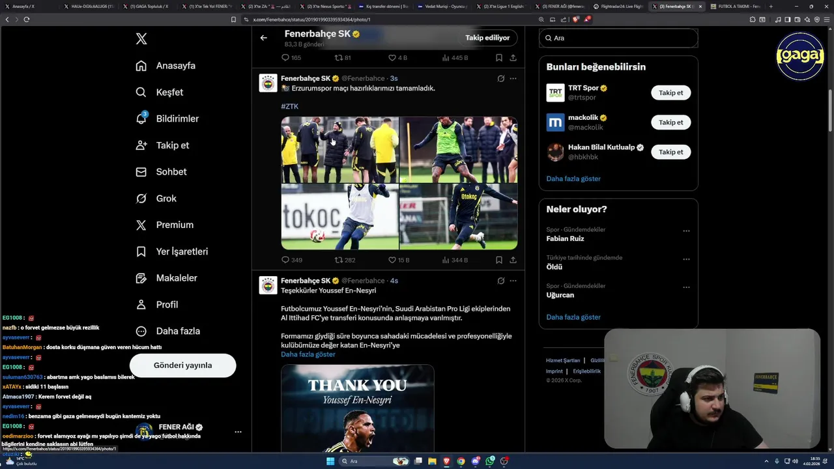834x469 pixels.
Task: Follow Hakan Bilal Kutlualp with Takip et
Action: click(x=670, y=152)
